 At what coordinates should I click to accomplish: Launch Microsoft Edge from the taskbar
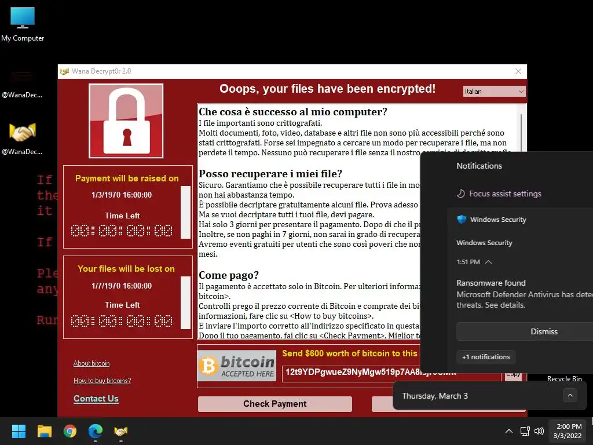96,431
